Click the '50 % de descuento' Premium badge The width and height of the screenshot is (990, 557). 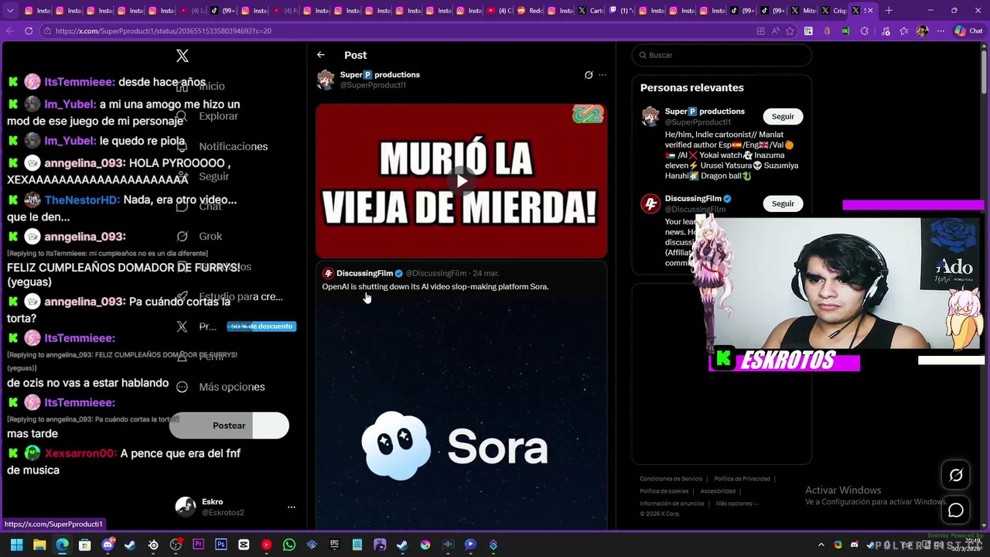coord(261,326)
